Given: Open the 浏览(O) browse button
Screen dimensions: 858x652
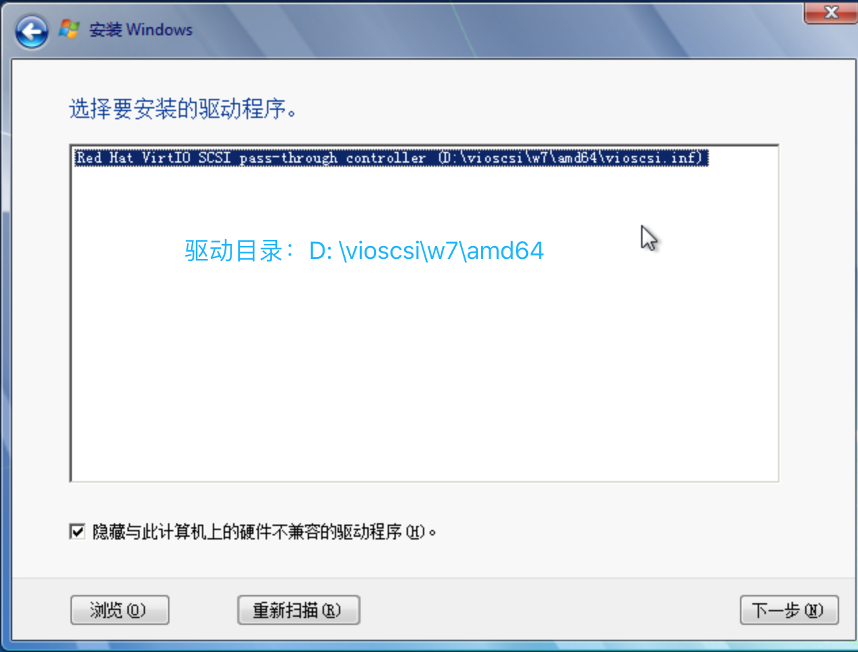Looking at the screenshot, I should click(119, 610).
